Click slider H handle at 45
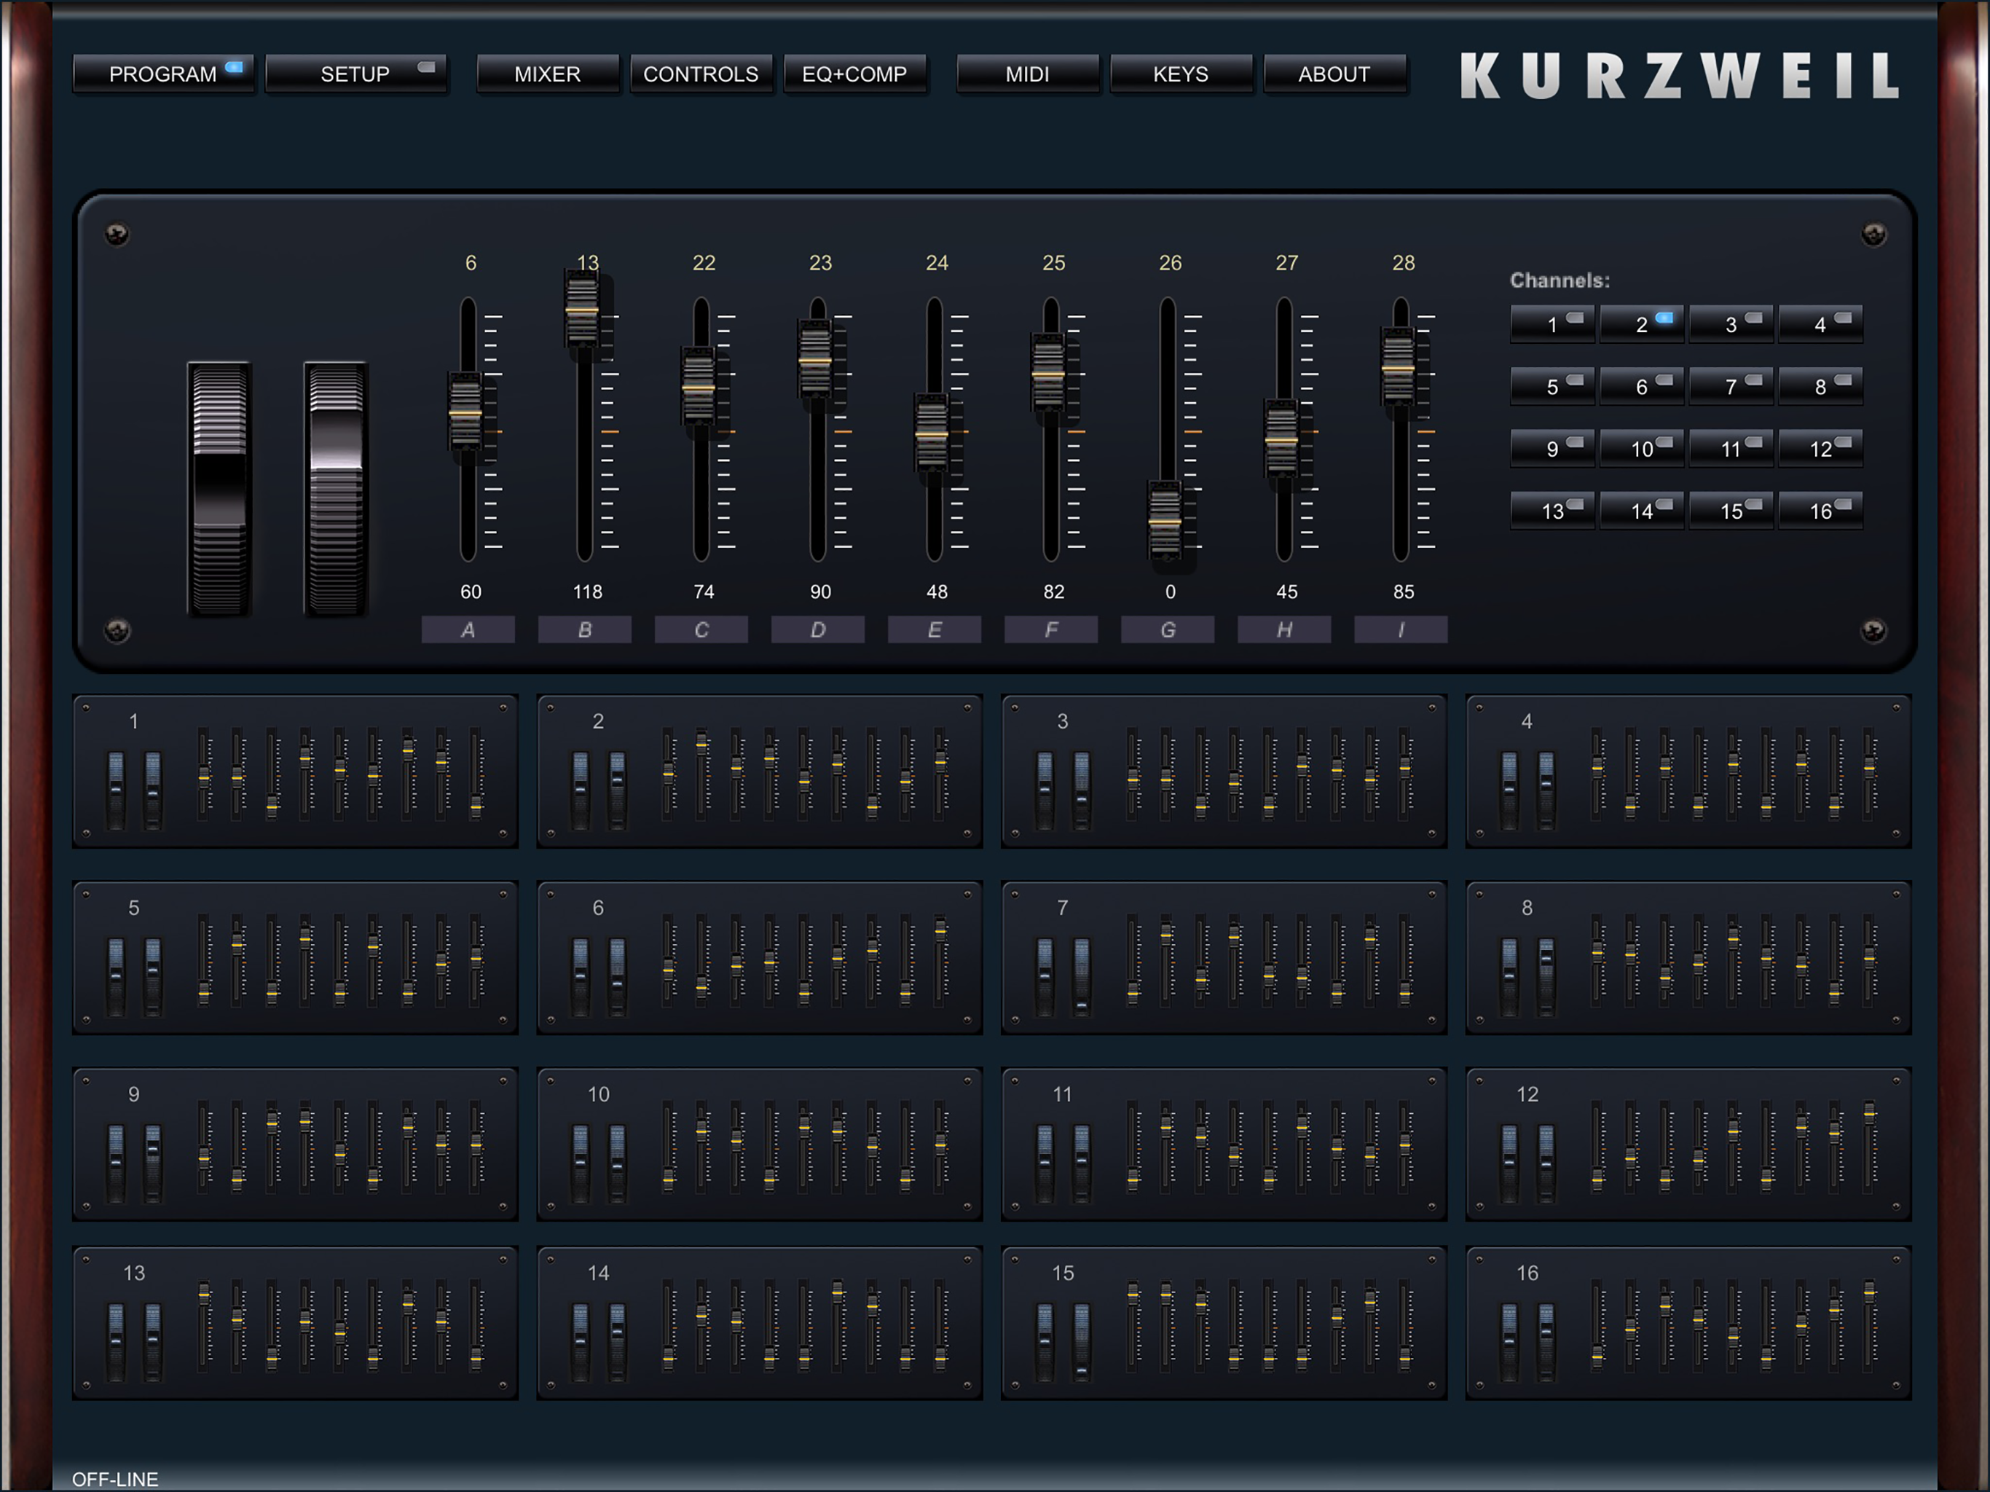1990x1492 pixels. click(x=1281, y=440)
